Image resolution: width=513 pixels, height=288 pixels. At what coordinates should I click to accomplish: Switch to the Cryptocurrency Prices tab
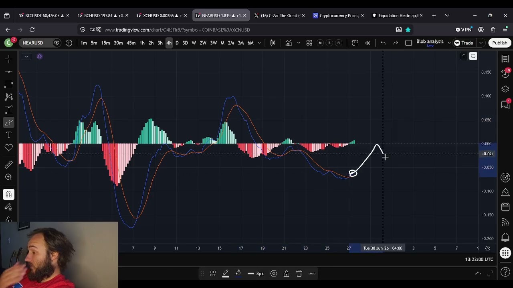click(x=339, y=16)
